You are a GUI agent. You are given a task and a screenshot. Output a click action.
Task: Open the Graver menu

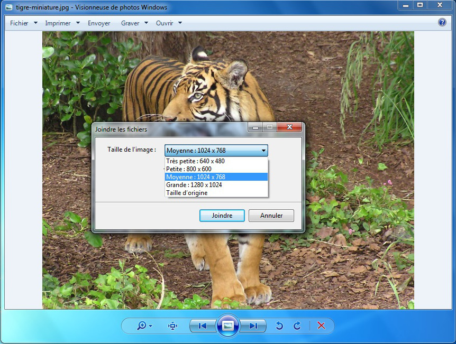pos(130,23)
